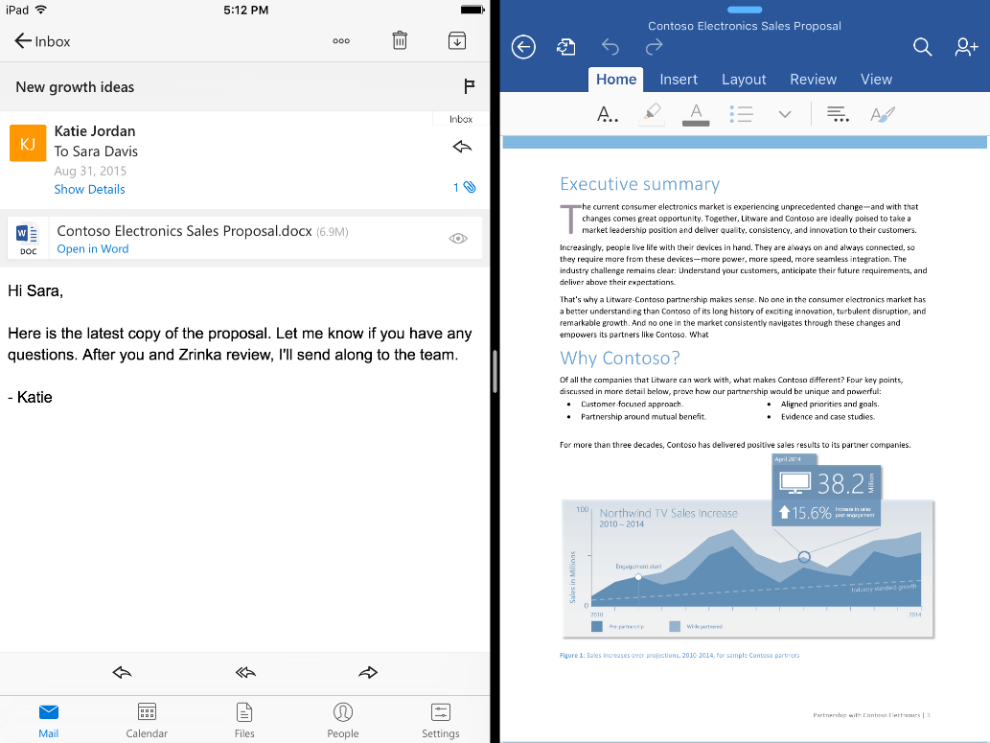Switch to the Mail tab
990x743 pixels.
(49, 720)
